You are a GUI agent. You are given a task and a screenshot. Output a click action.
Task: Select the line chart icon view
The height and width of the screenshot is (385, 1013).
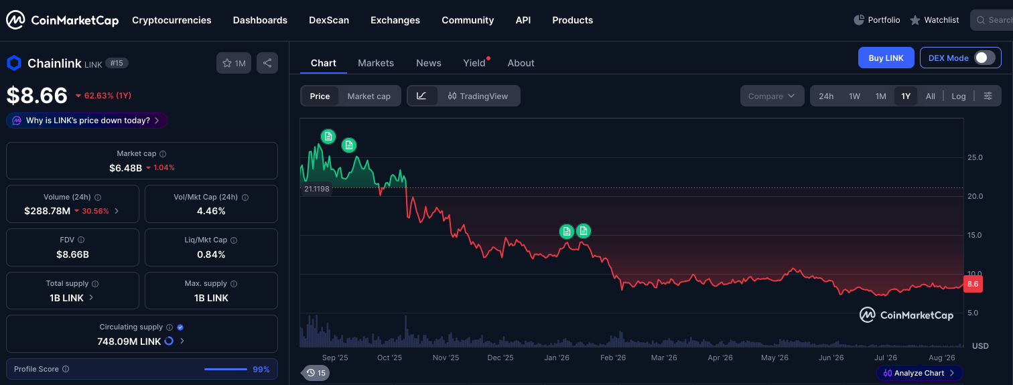tap(422, 96)
